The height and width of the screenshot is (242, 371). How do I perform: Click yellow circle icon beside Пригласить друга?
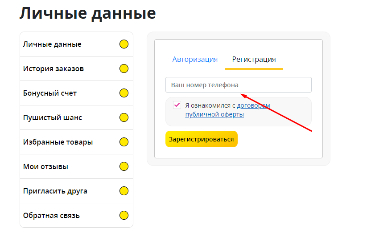coord(124,191)
